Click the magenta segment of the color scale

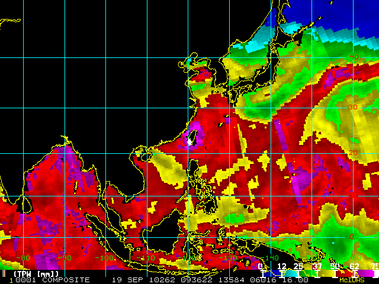(x=365, y=273)
